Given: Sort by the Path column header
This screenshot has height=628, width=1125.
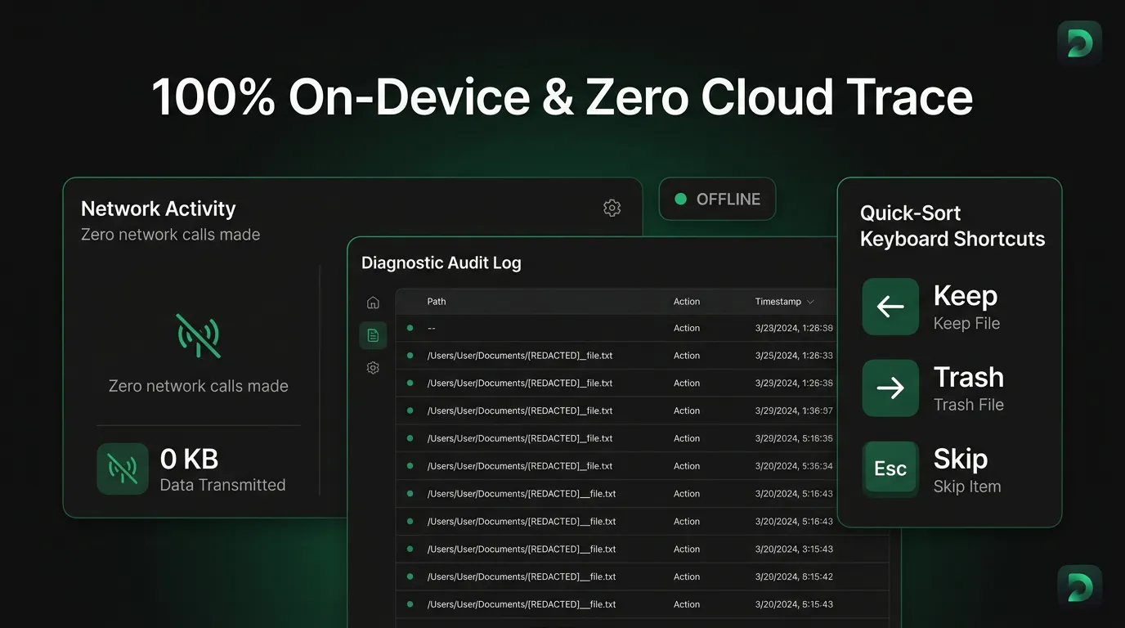Looking at the screenshot, I should [437, 302].
